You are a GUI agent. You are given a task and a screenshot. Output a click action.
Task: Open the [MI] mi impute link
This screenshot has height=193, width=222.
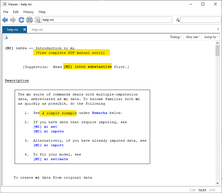pos(48,131)
